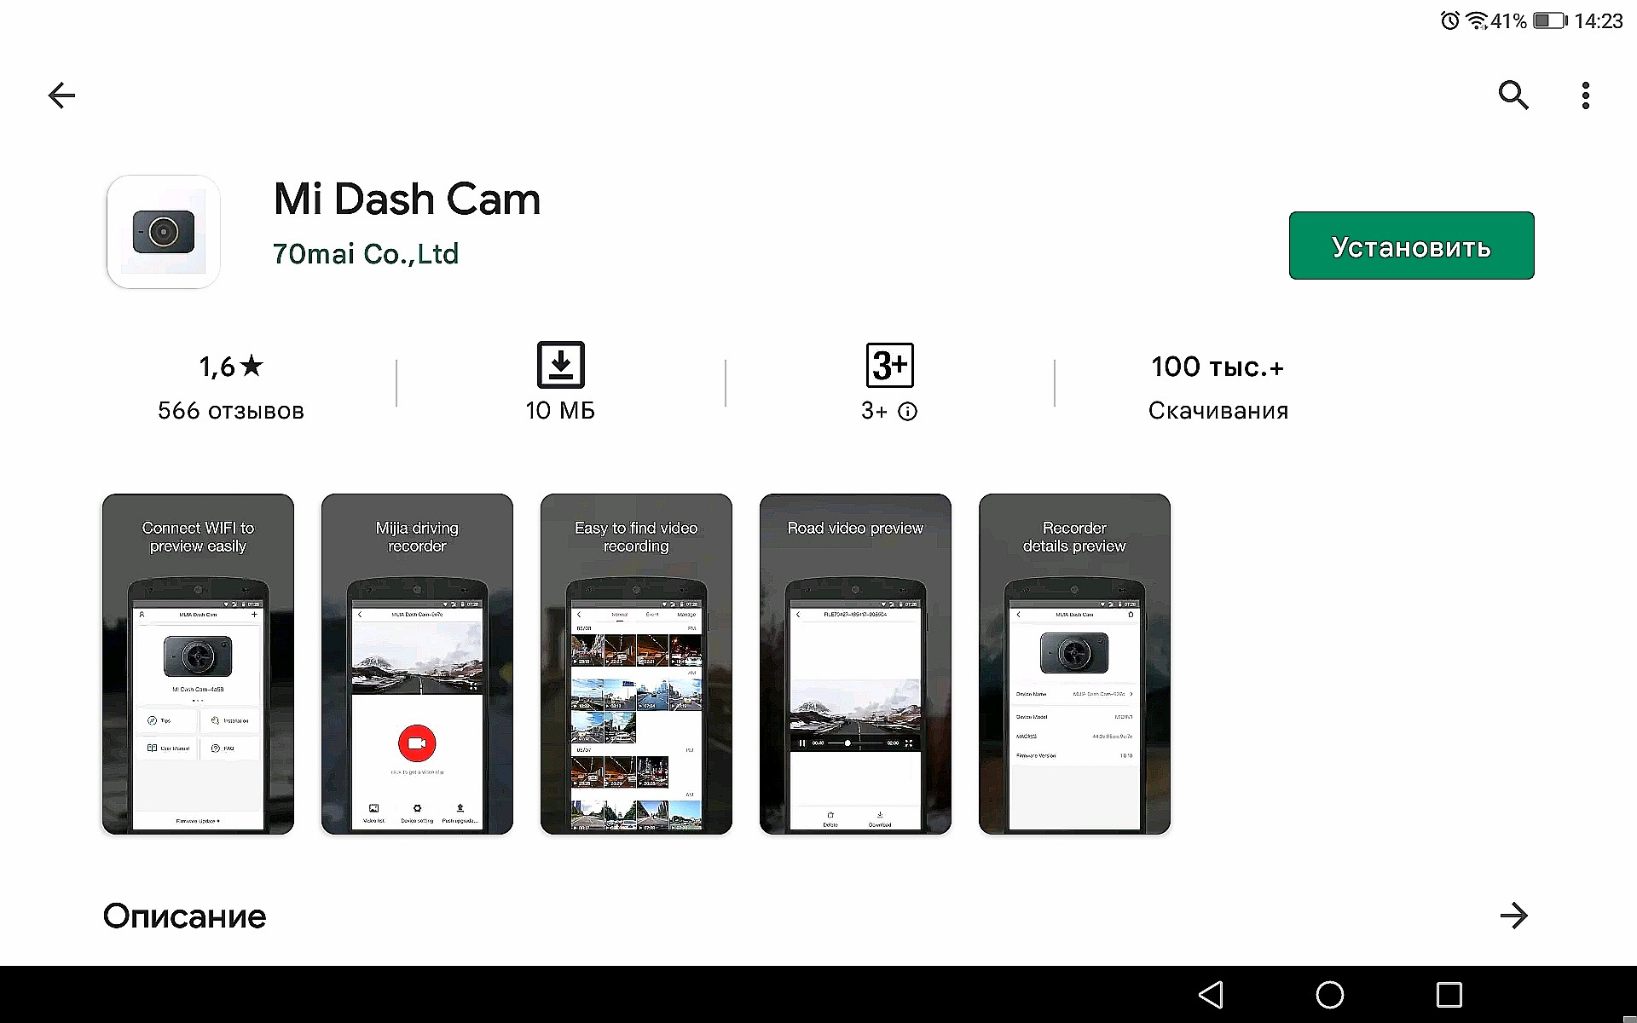The height and width of the screenshot is (1023, 1637).
Task: Open the 566 отзывов reviews
Action: [231, 411]
